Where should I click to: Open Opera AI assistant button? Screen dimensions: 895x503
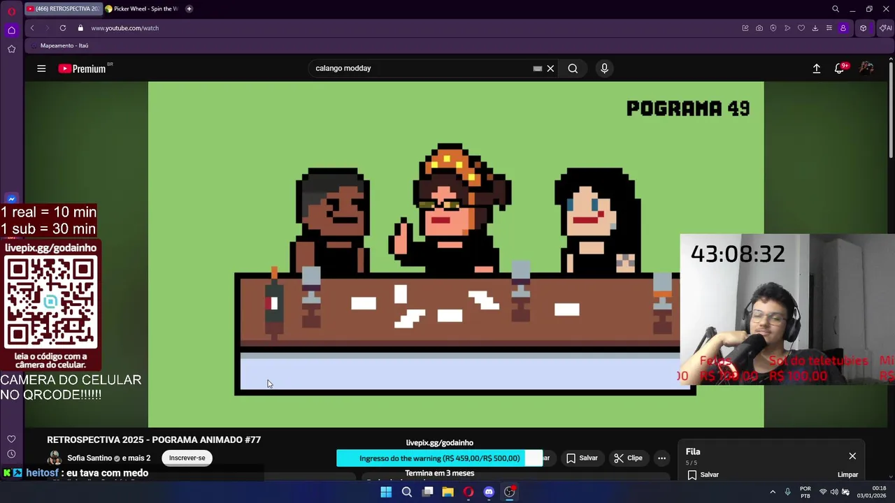[886, 28]
